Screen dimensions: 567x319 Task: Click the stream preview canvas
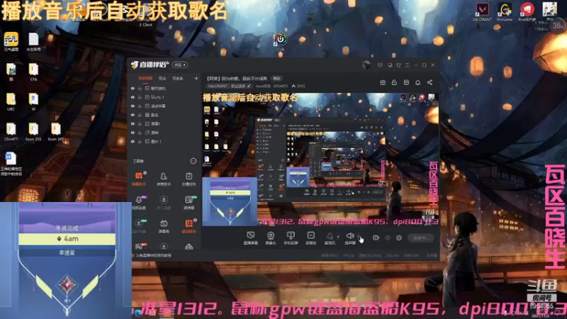click(x=320, y=159)
